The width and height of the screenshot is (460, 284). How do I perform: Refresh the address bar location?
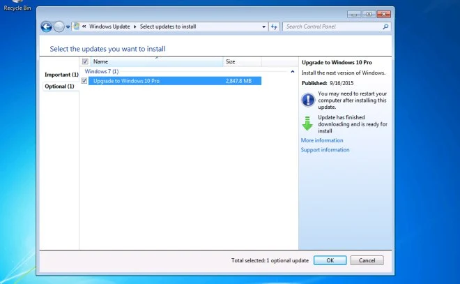(274, 27)
